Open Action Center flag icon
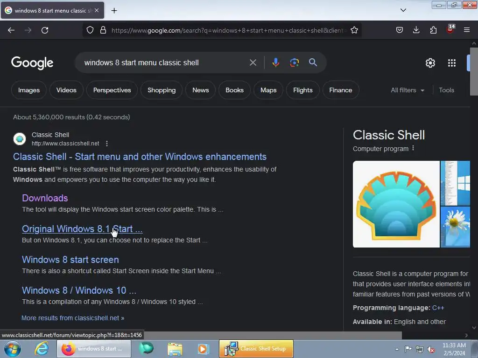Image resolution: width=478 pixels, height=358 pixels. [x=408, y=349]
